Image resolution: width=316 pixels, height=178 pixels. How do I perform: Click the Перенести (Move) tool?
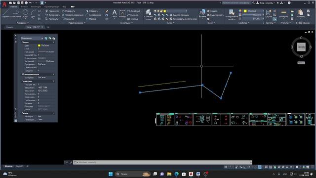(x=52, y=11)
